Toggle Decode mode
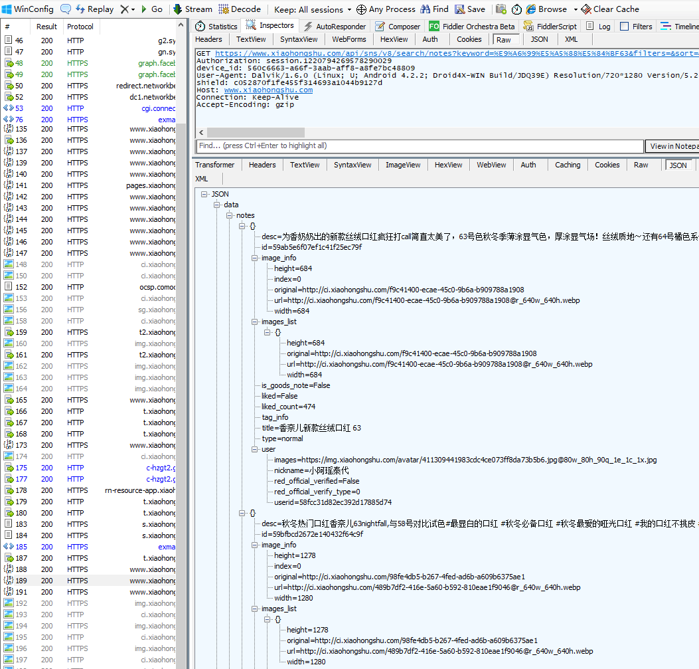This screenshot has width=699, height=669. (240, 9)
